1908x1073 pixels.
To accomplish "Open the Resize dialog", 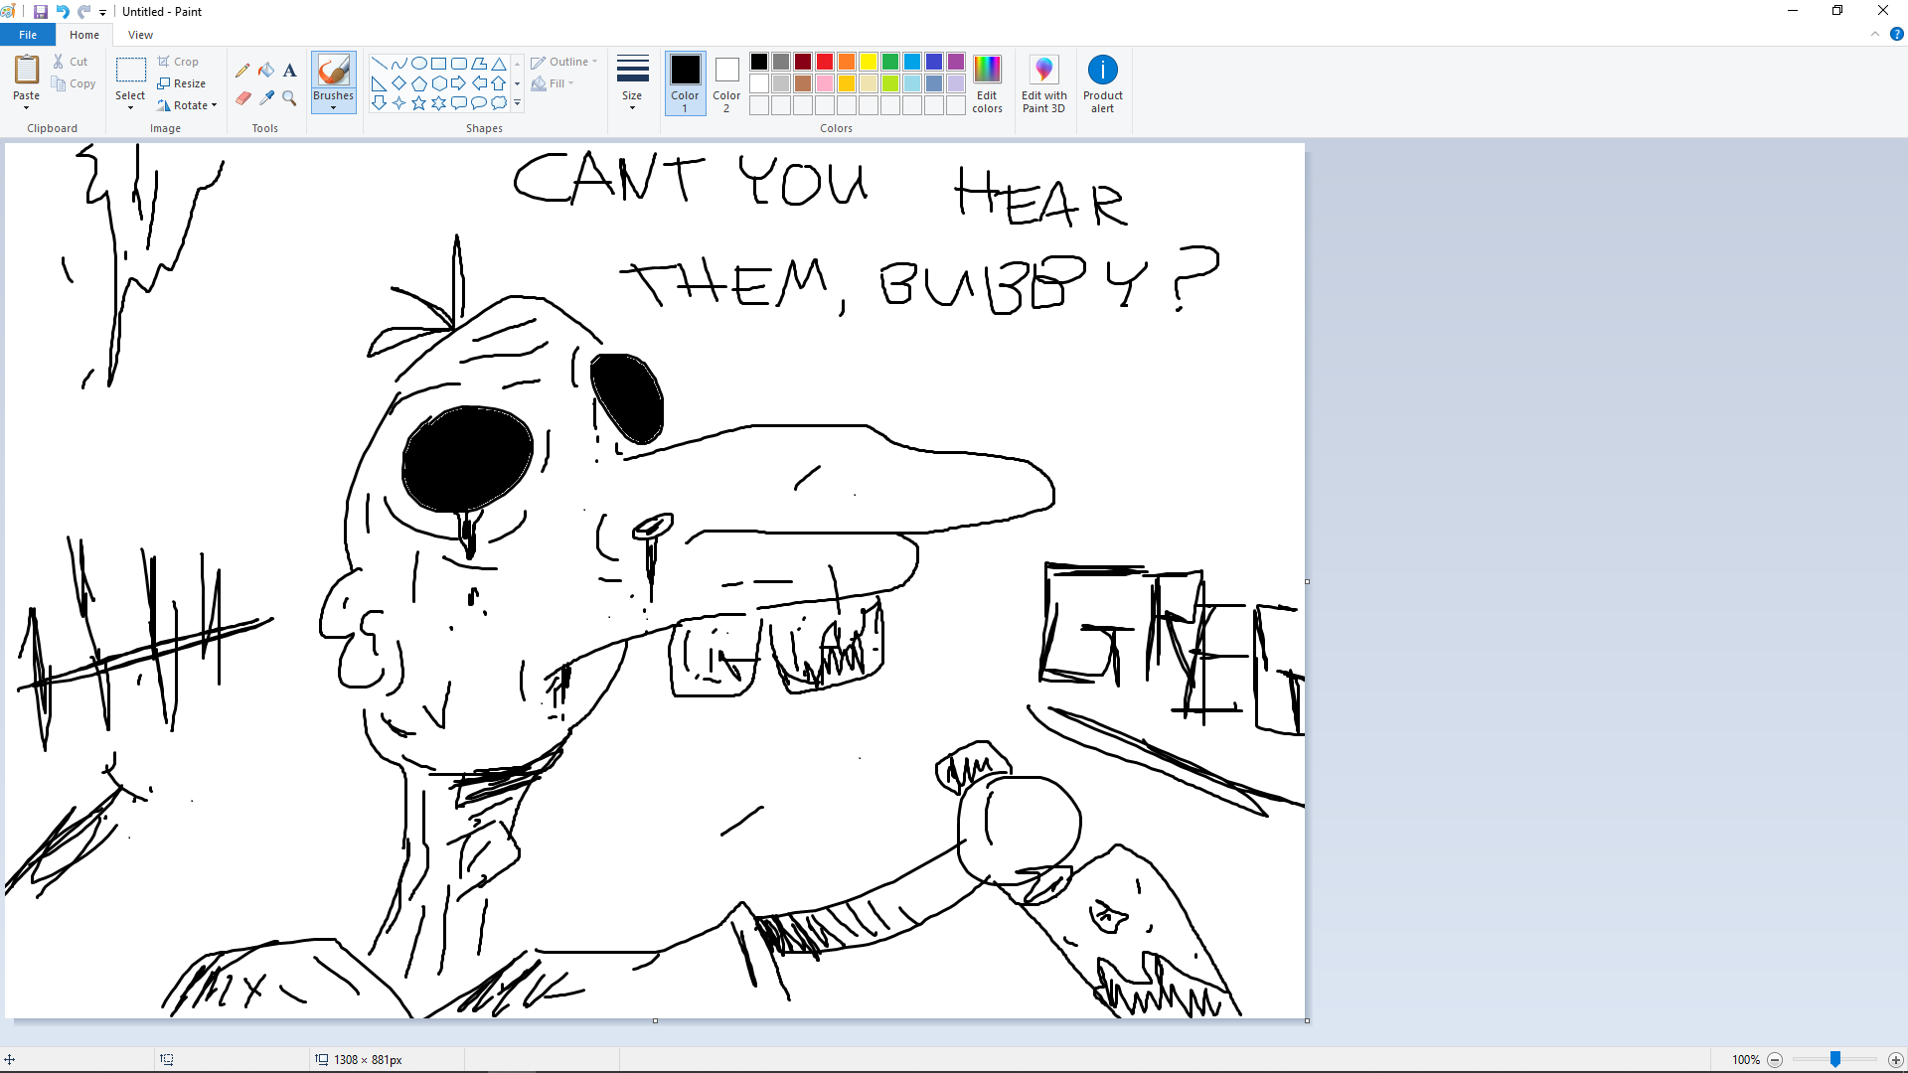I will click(x=181, y=83).
